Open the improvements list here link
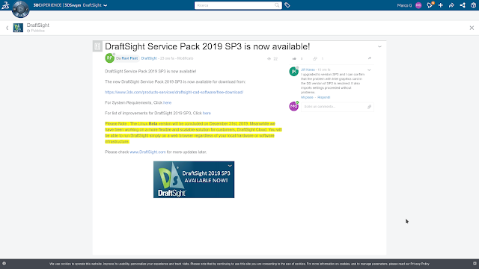 click(x=207, y=113)
